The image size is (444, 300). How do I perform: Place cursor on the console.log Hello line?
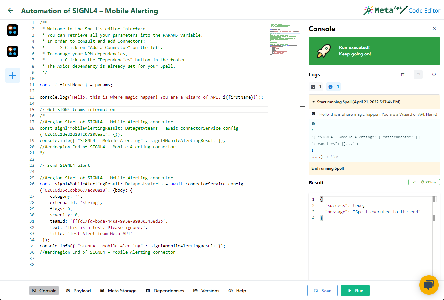tap(151, 97)
